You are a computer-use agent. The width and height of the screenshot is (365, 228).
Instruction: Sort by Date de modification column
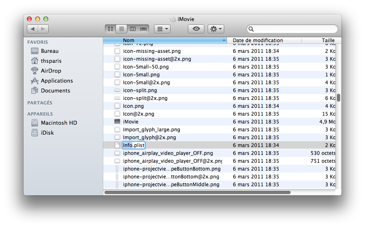[264, 40]
